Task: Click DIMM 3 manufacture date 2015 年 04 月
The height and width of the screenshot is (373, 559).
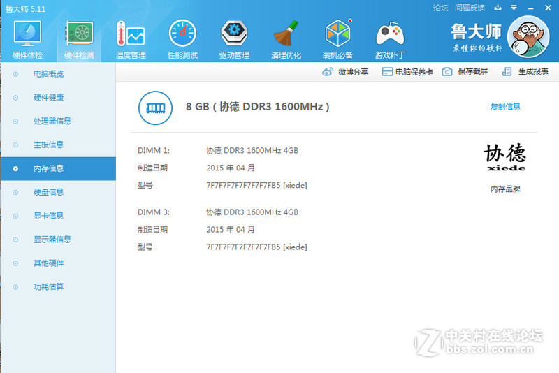Action: click(x=231, y=229)
